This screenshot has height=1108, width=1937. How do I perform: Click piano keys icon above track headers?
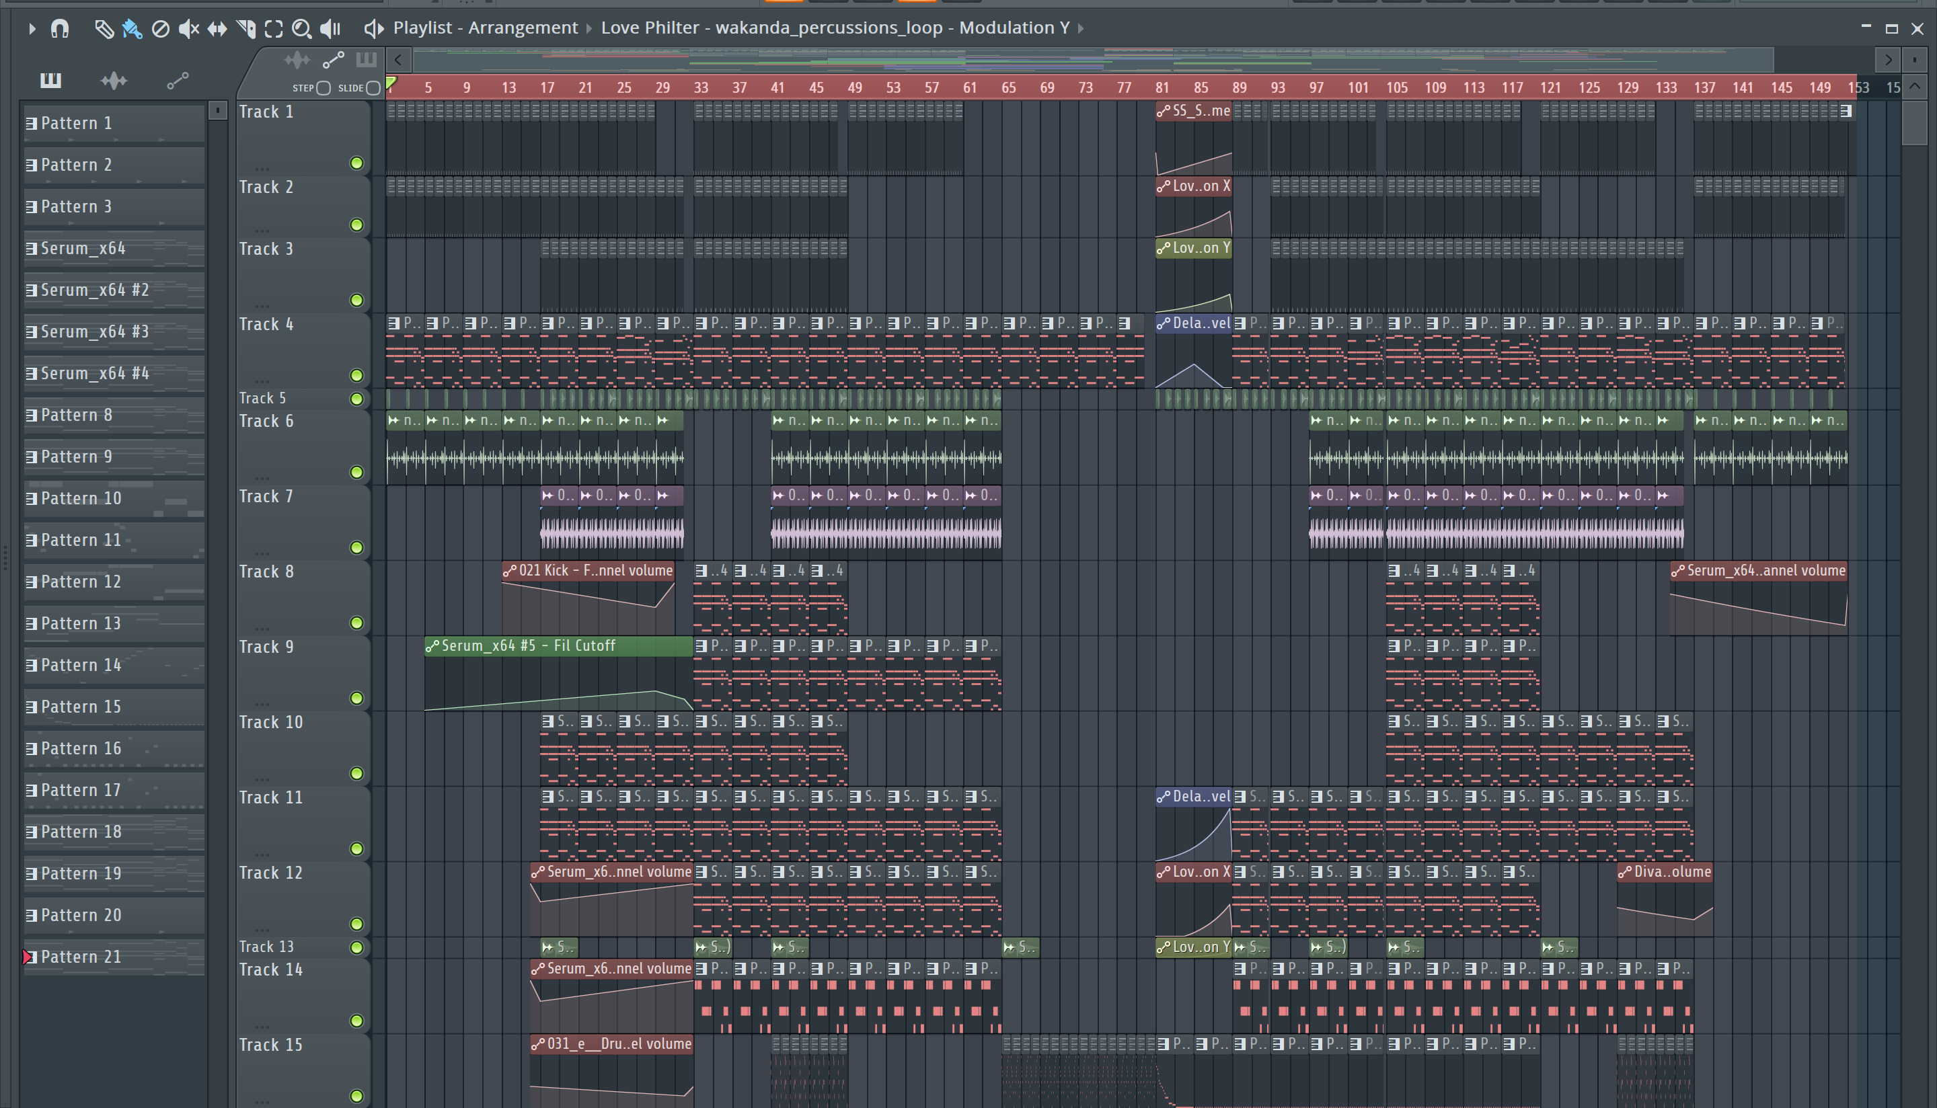click(366, 59)
